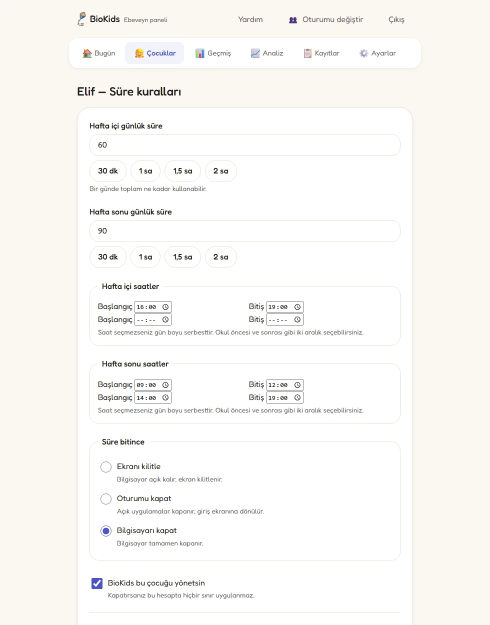Click the BioKids kite logo
Viewport: 490px width, 625px height.
81,19
